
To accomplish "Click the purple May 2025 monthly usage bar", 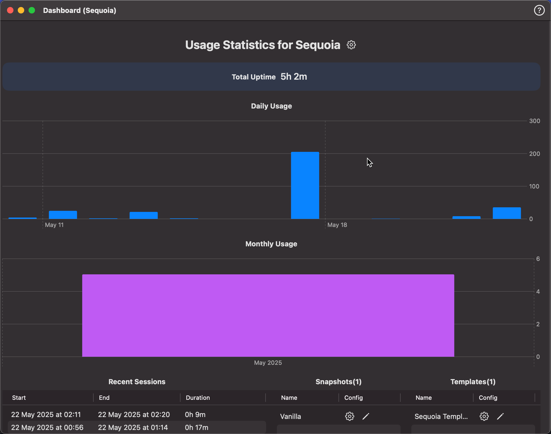I will 268,315.
